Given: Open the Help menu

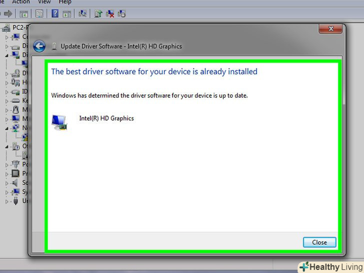Looking at the screenshot, I should (x=65, y=2).
